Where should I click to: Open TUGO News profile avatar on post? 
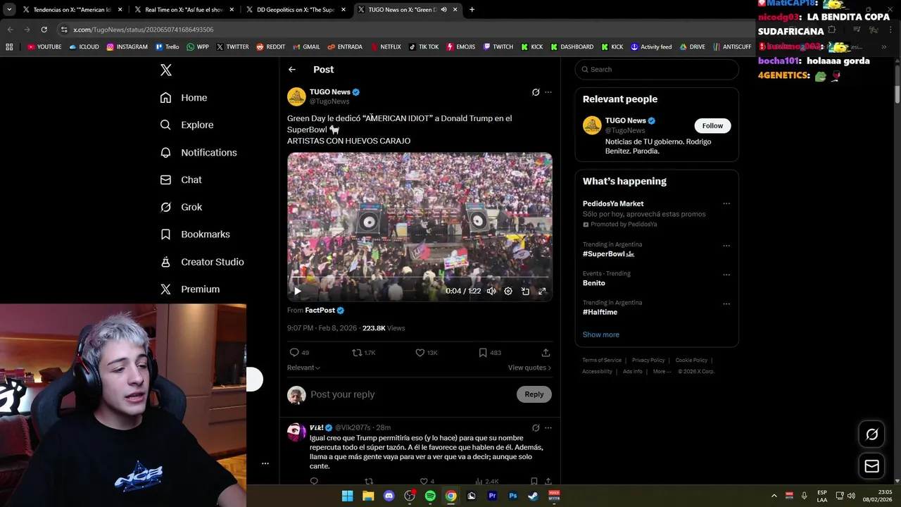point(296,96)
